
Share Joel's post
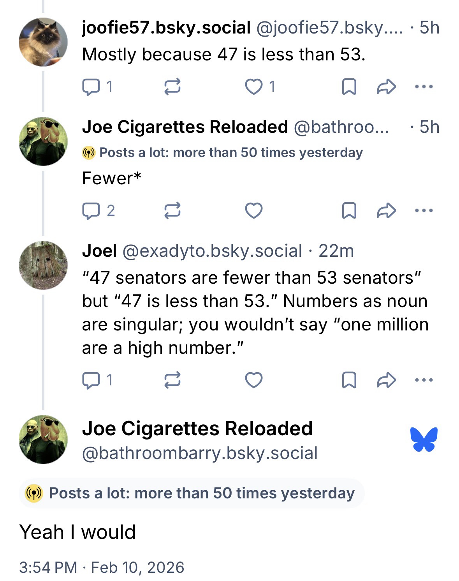[386, 380]
